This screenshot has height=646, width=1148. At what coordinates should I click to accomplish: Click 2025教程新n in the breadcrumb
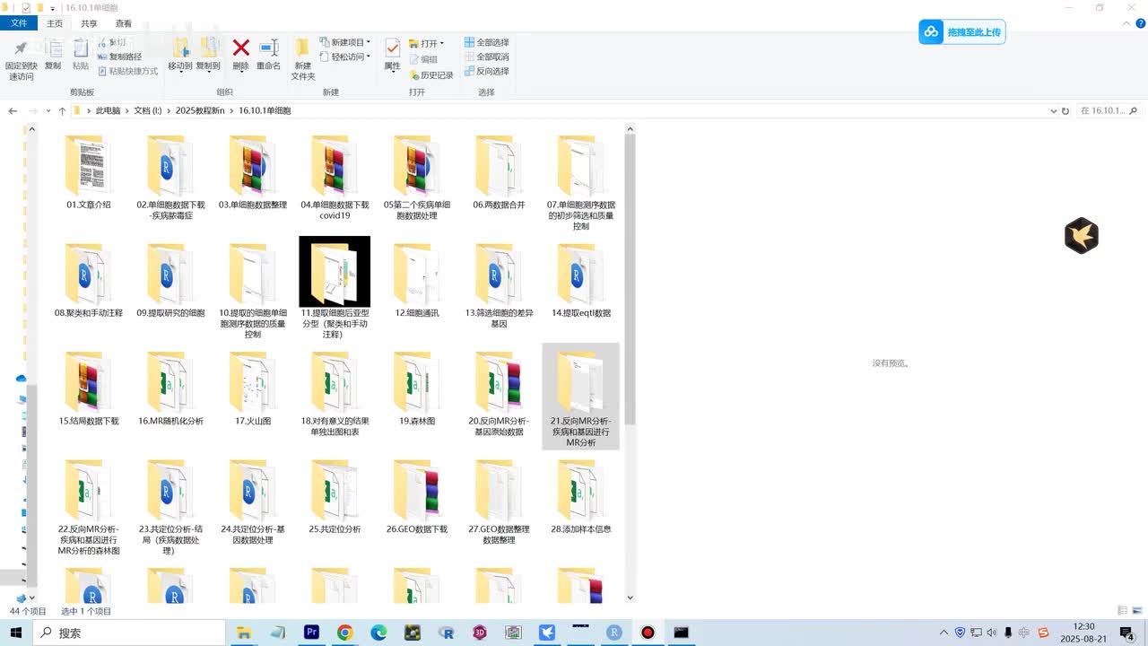click(200, 110)
